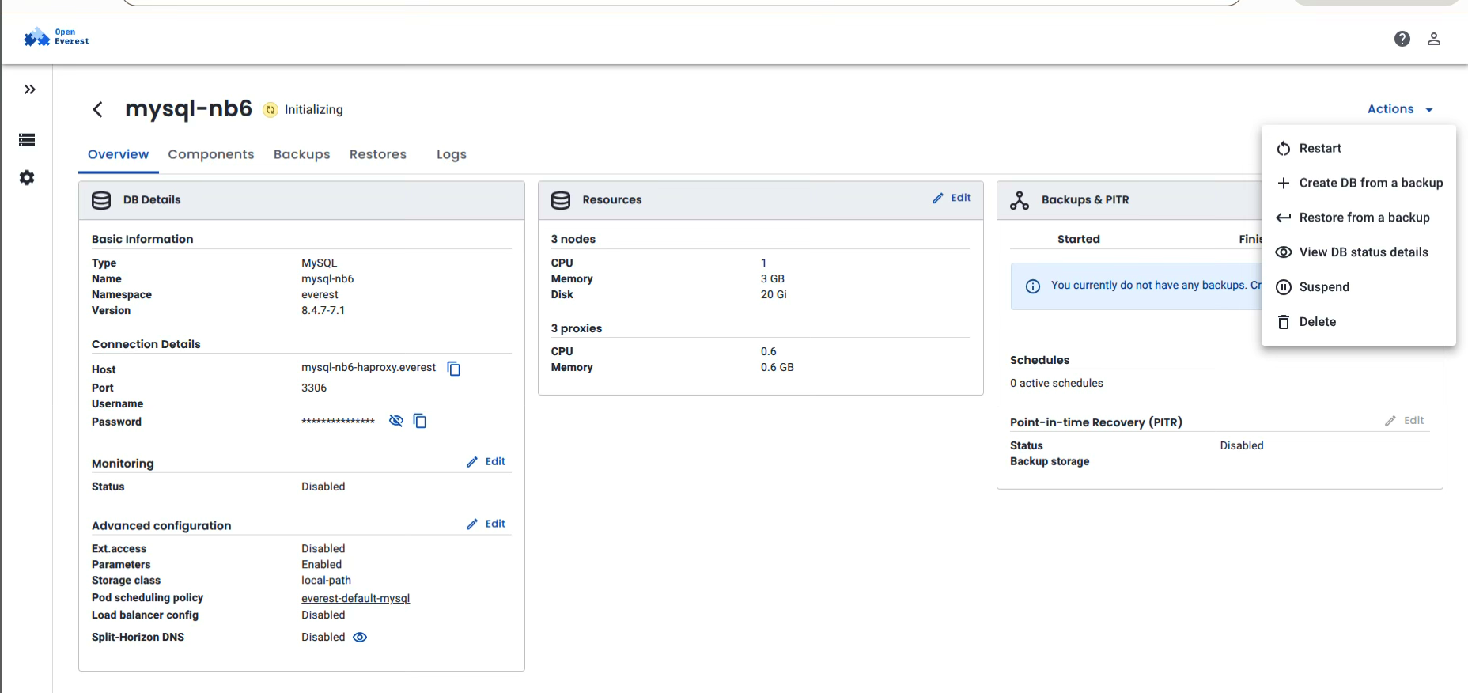1468x693 pixels.
Task: Go back using the left arrow
Action: click(x=98, y=109)
